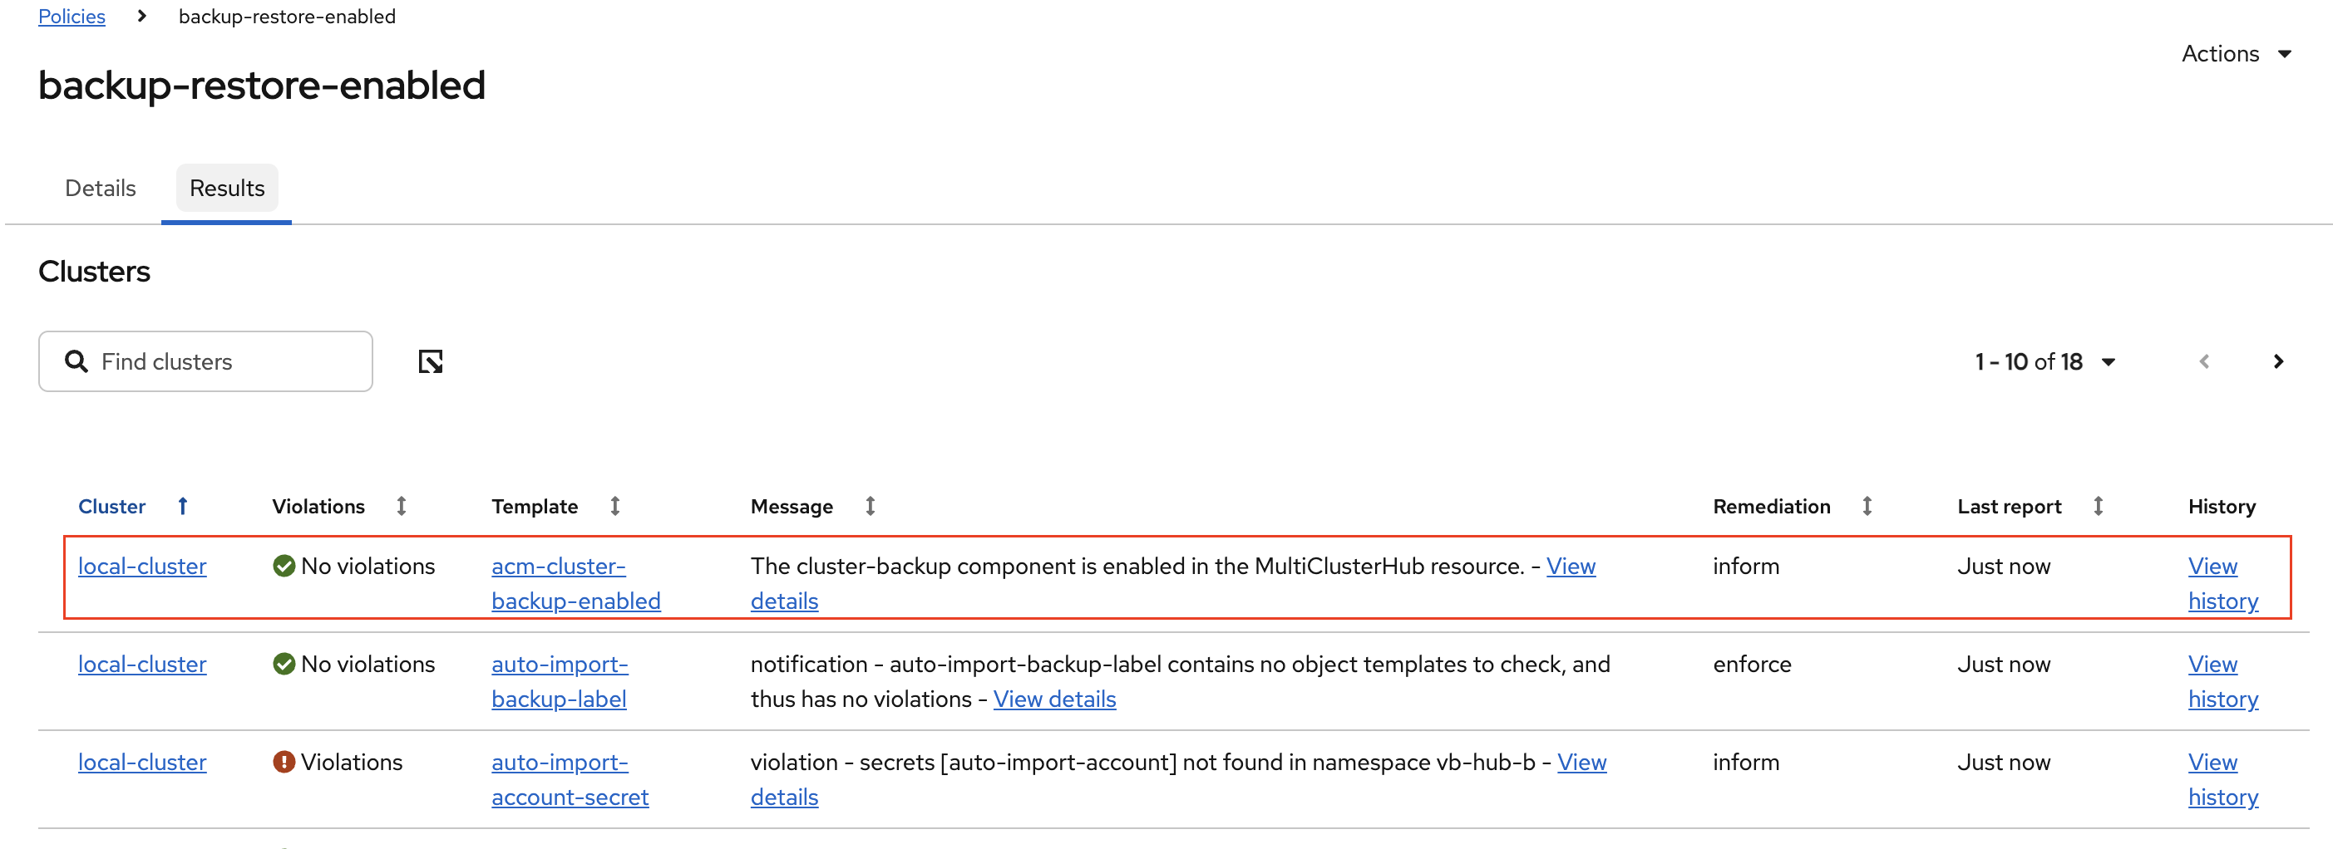Sort table by Message column arrows
The height and width of the screenshot is (849, 2333).
tap(870, 506)
